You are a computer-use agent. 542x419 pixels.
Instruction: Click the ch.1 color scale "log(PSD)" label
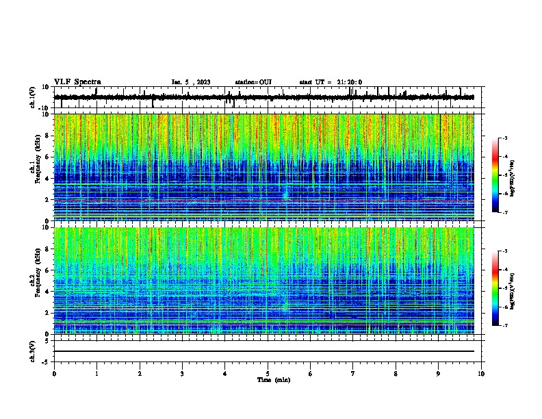tap(513, 178)
